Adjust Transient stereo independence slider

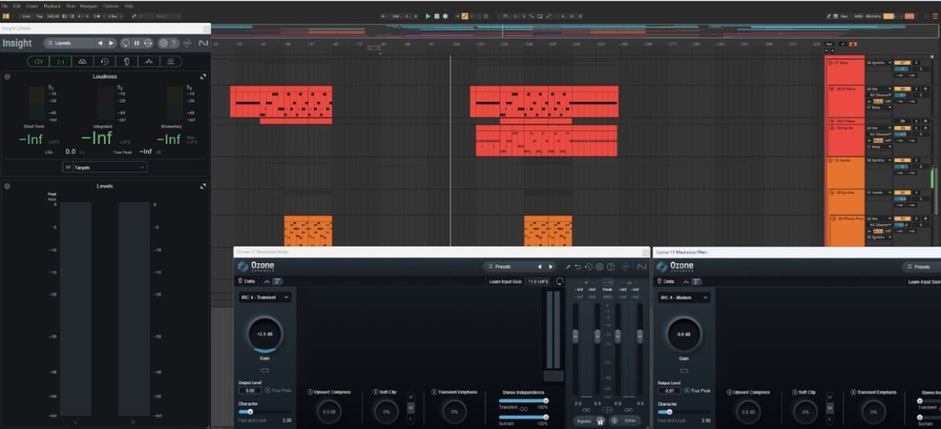[x=523, y=400]
